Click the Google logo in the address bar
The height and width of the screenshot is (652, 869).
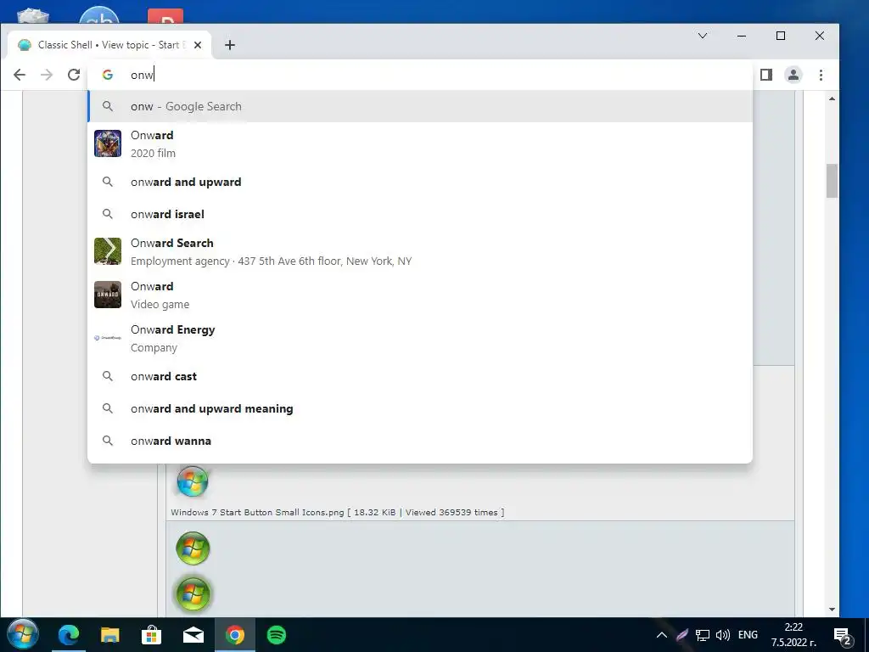click(x=108, y=75)
